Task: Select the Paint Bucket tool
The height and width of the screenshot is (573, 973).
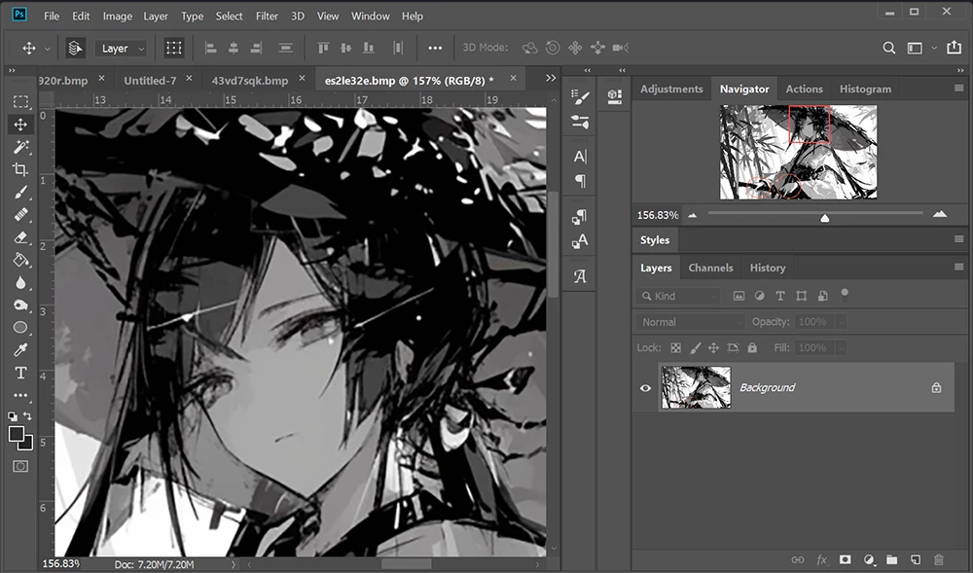Action: [20, 260]
